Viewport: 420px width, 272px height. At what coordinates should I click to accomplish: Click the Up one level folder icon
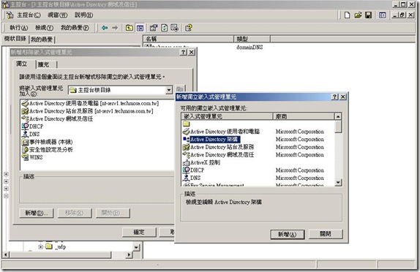pos(130,28)
